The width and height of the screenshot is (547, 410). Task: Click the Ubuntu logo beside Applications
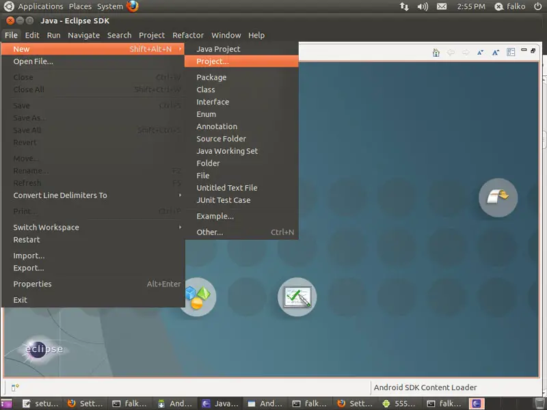(x=9, y=6)
